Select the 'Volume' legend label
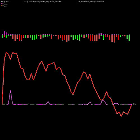The height and width of the screenshot is (140, 140). [5, 4]
